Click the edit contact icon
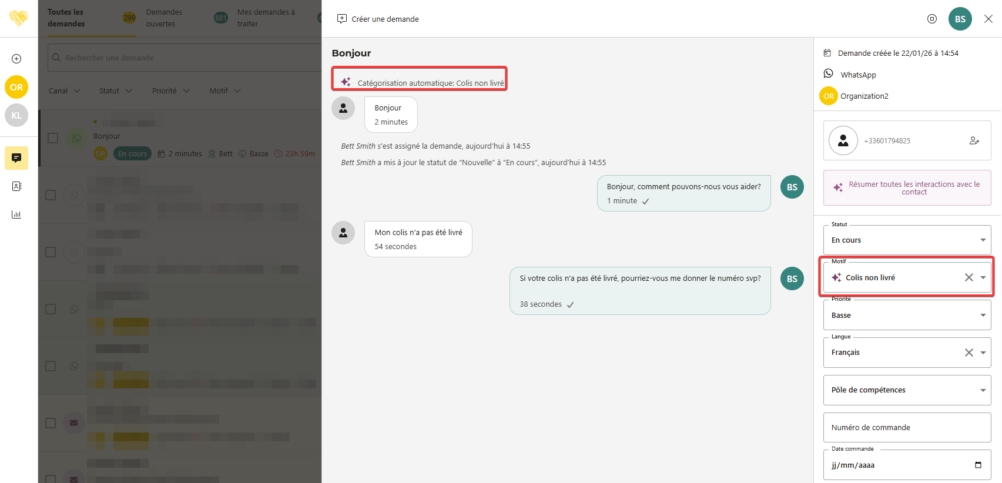The width and height of the screenshot is (1002, 483). pos(974,141)
